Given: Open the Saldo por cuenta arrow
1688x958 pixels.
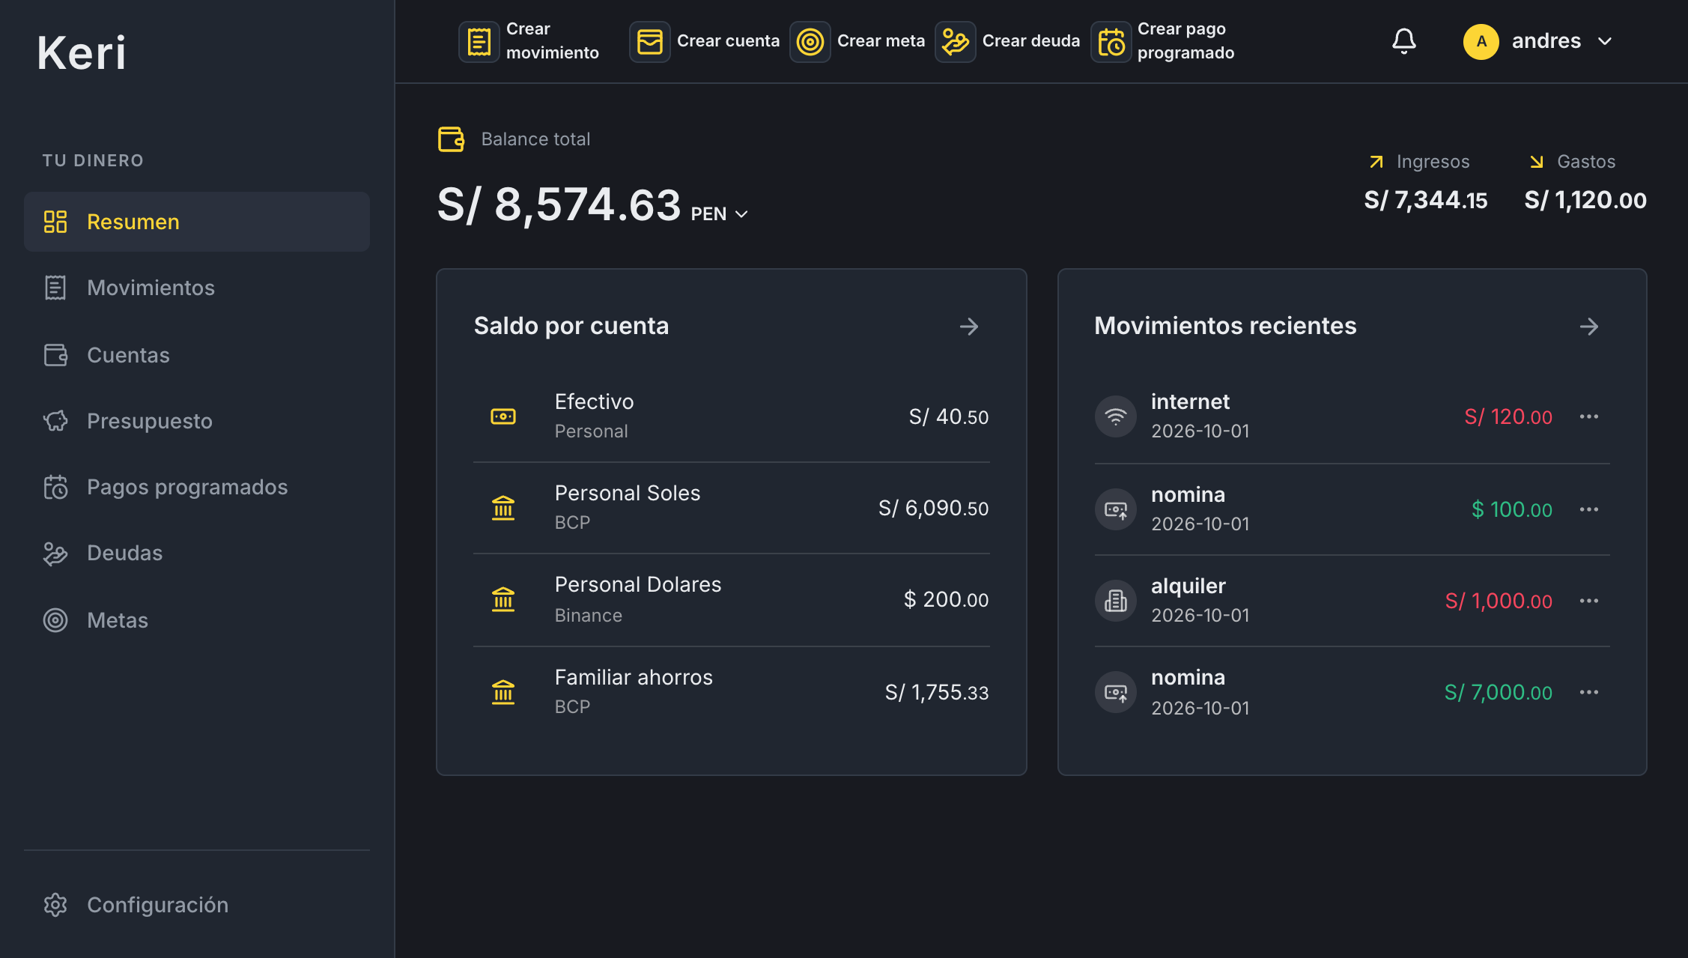Looking at the screenshot, I should [969, 327].
